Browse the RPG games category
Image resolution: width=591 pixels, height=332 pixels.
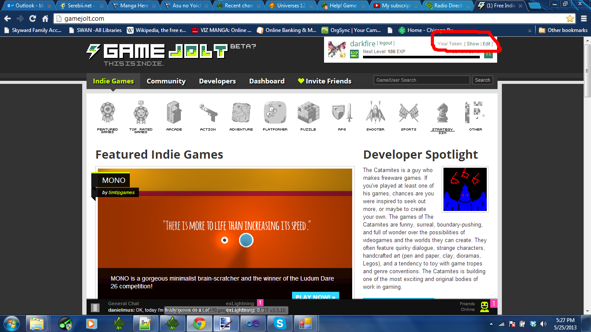click(342, 116)
